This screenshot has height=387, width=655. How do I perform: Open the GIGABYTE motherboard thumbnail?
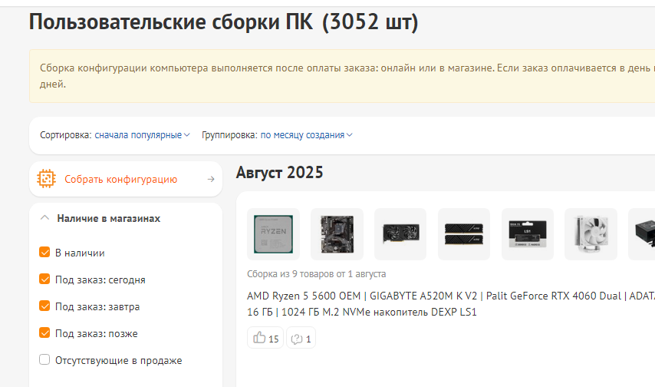coord(337,234)
